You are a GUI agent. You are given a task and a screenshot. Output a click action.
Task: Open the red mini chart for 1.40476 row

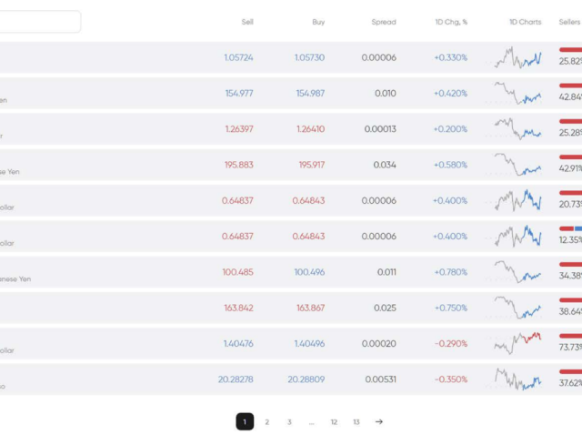(518, 343)
